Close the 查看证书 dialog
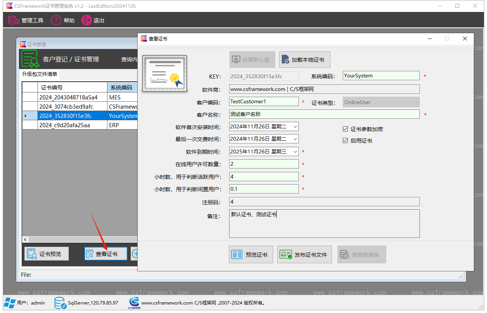487x313 pixels. click(x=465, y=39)
